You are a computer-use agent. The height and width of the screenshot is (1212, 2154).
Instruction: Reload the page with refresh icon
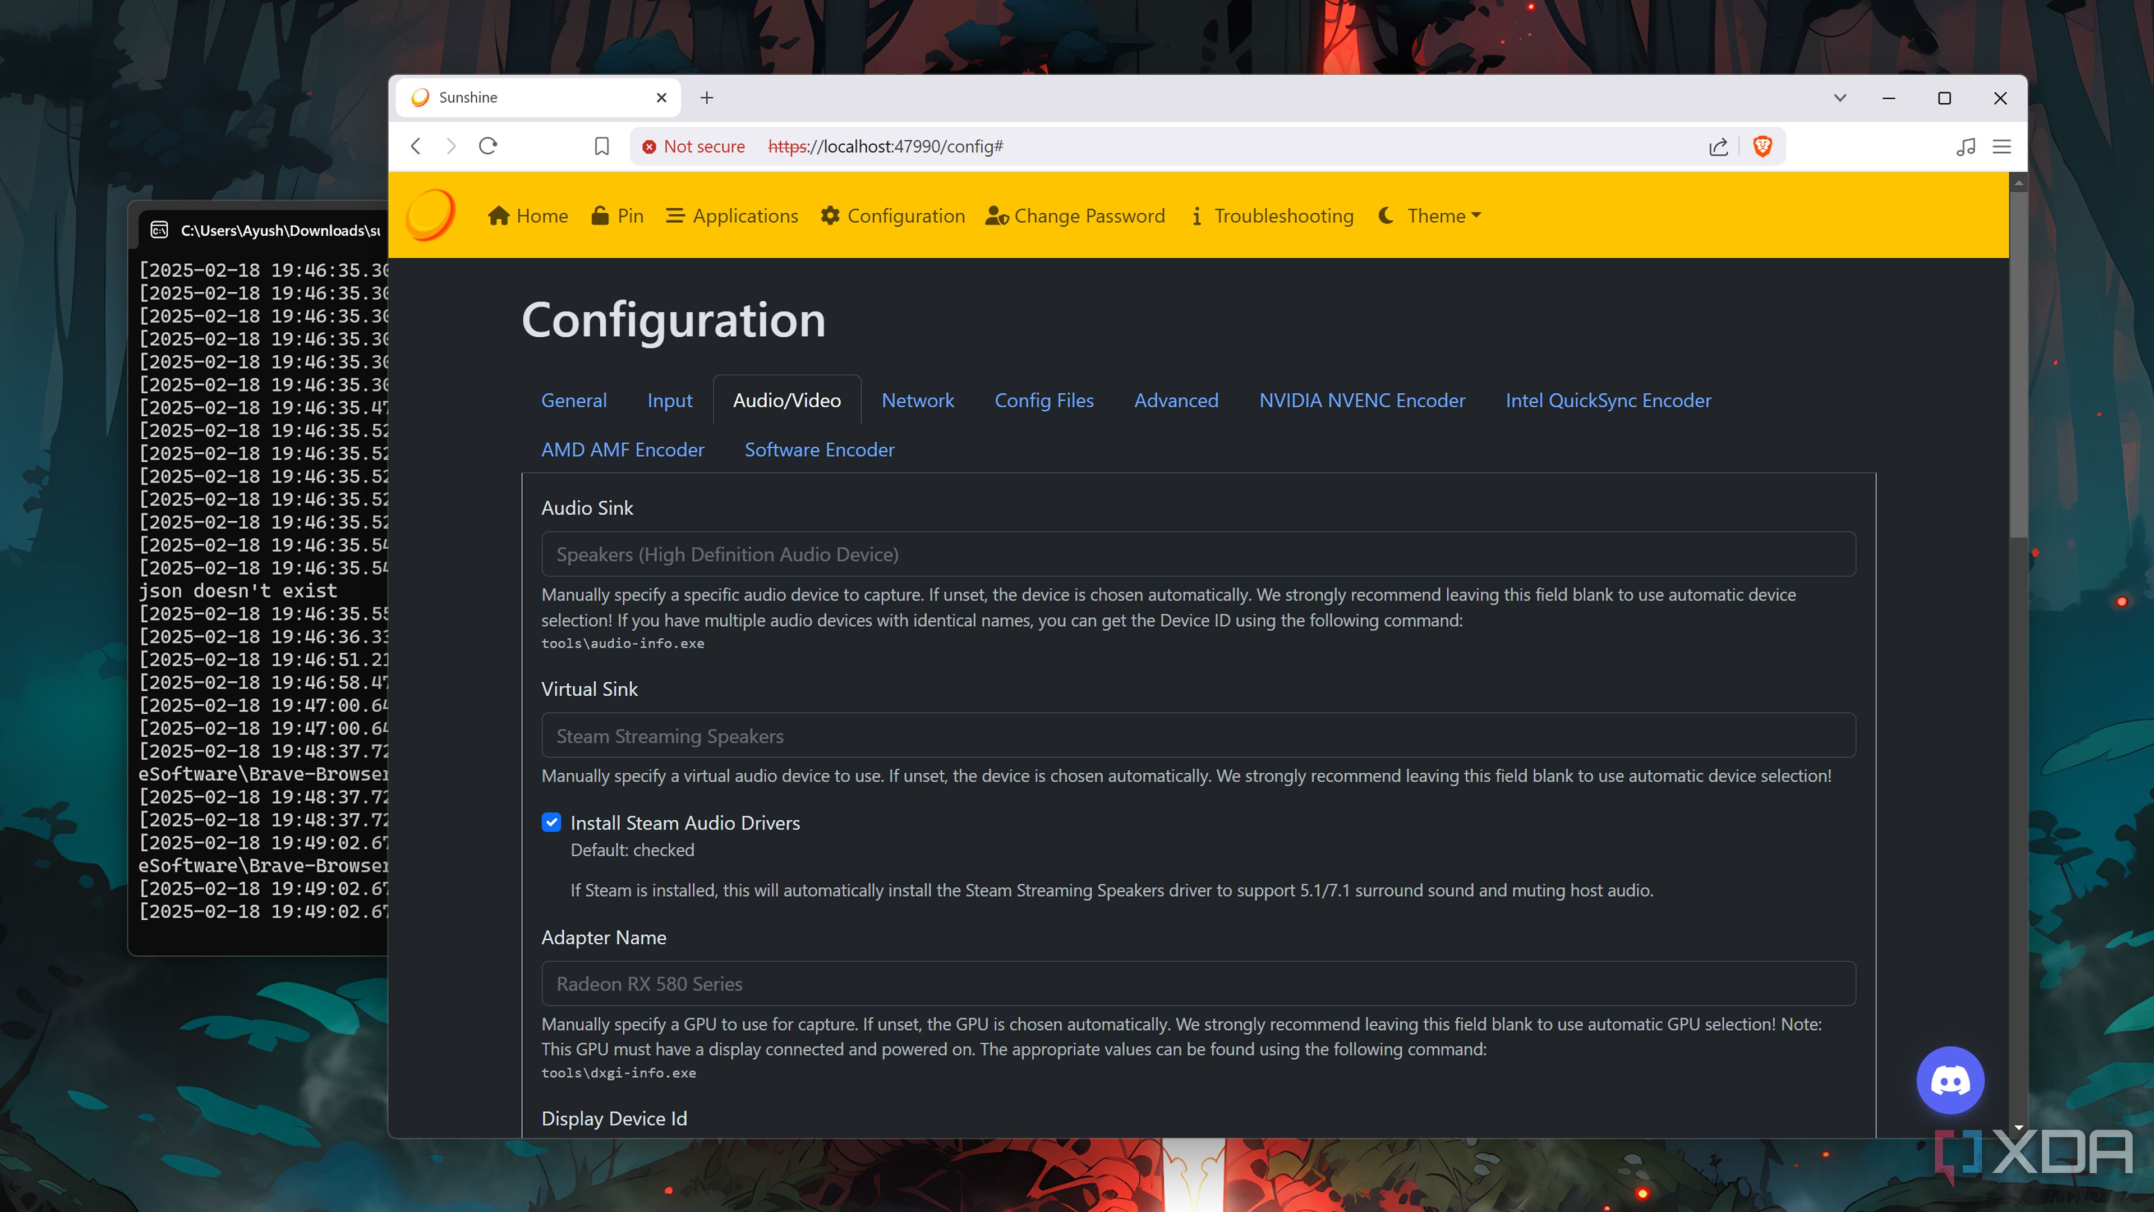489,146
